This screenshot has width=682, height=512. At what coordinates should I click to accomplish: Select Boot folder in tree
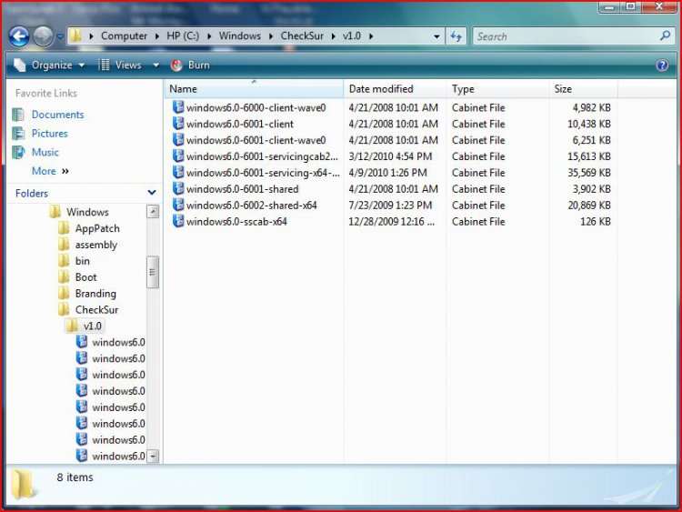pyautogui.click(x=85, y=277)
